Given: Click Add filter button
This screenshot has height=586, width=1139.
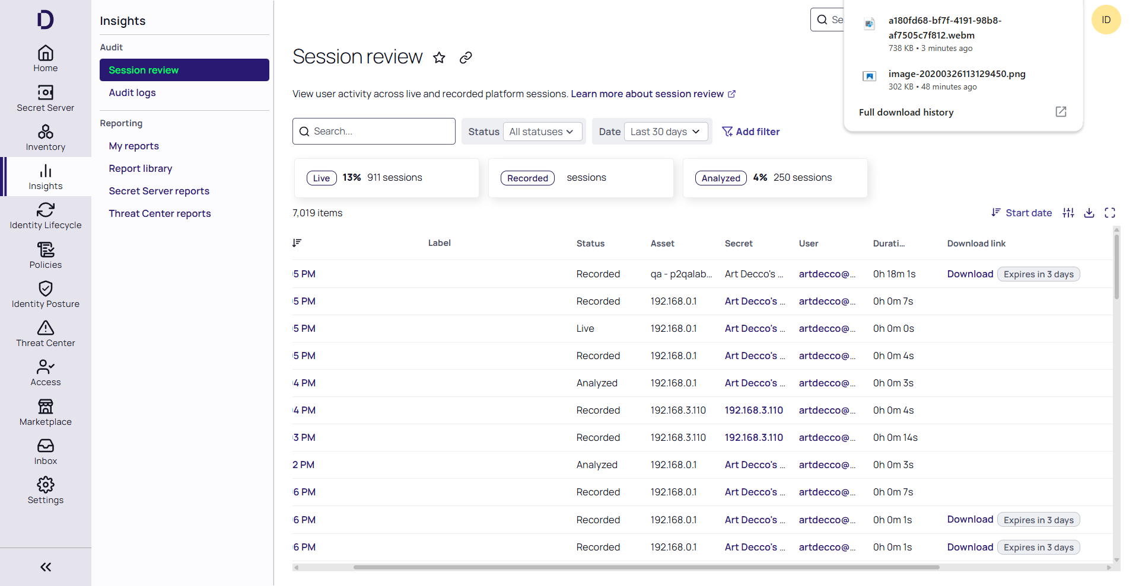Looking at the screenshot, I should click(750, 132).
